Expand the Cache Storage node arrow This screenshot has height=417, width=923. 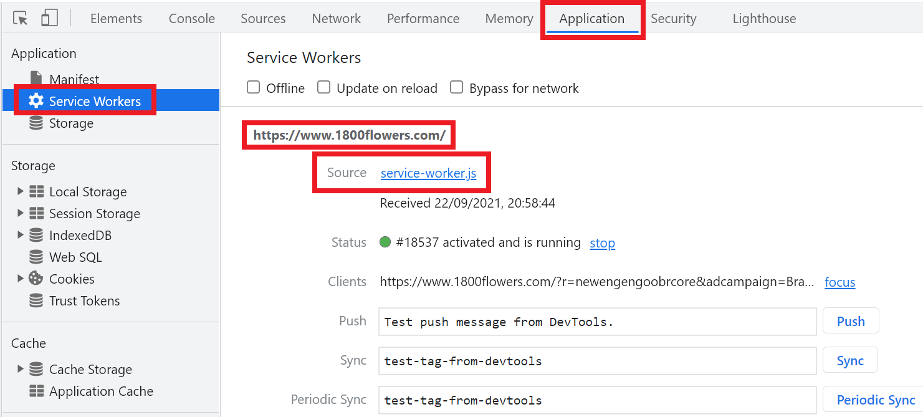[x=21, y=369]
